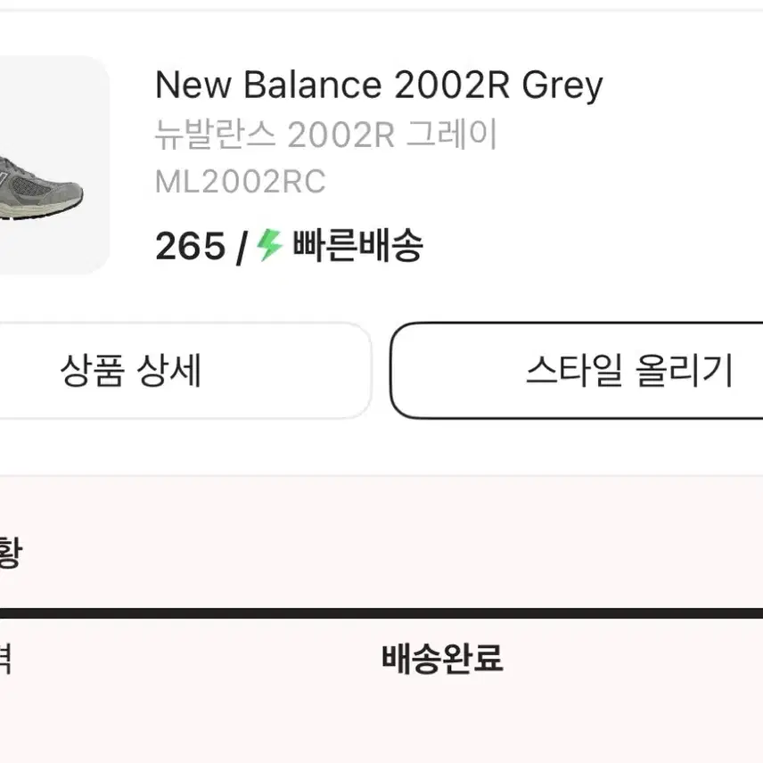Screen dimensions: 763x763
Task: Click the Korean name 뉴발란스 2002R 그레이
Action: pos(325,134)
